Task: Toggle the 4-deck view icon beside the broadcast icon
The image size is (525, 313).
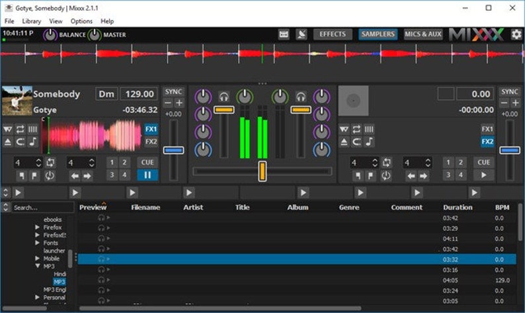Action: point(284,34)
